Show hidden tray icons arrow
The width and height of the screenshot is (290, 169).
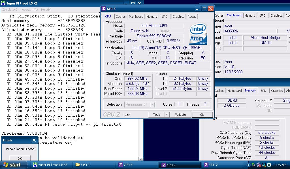248,165
